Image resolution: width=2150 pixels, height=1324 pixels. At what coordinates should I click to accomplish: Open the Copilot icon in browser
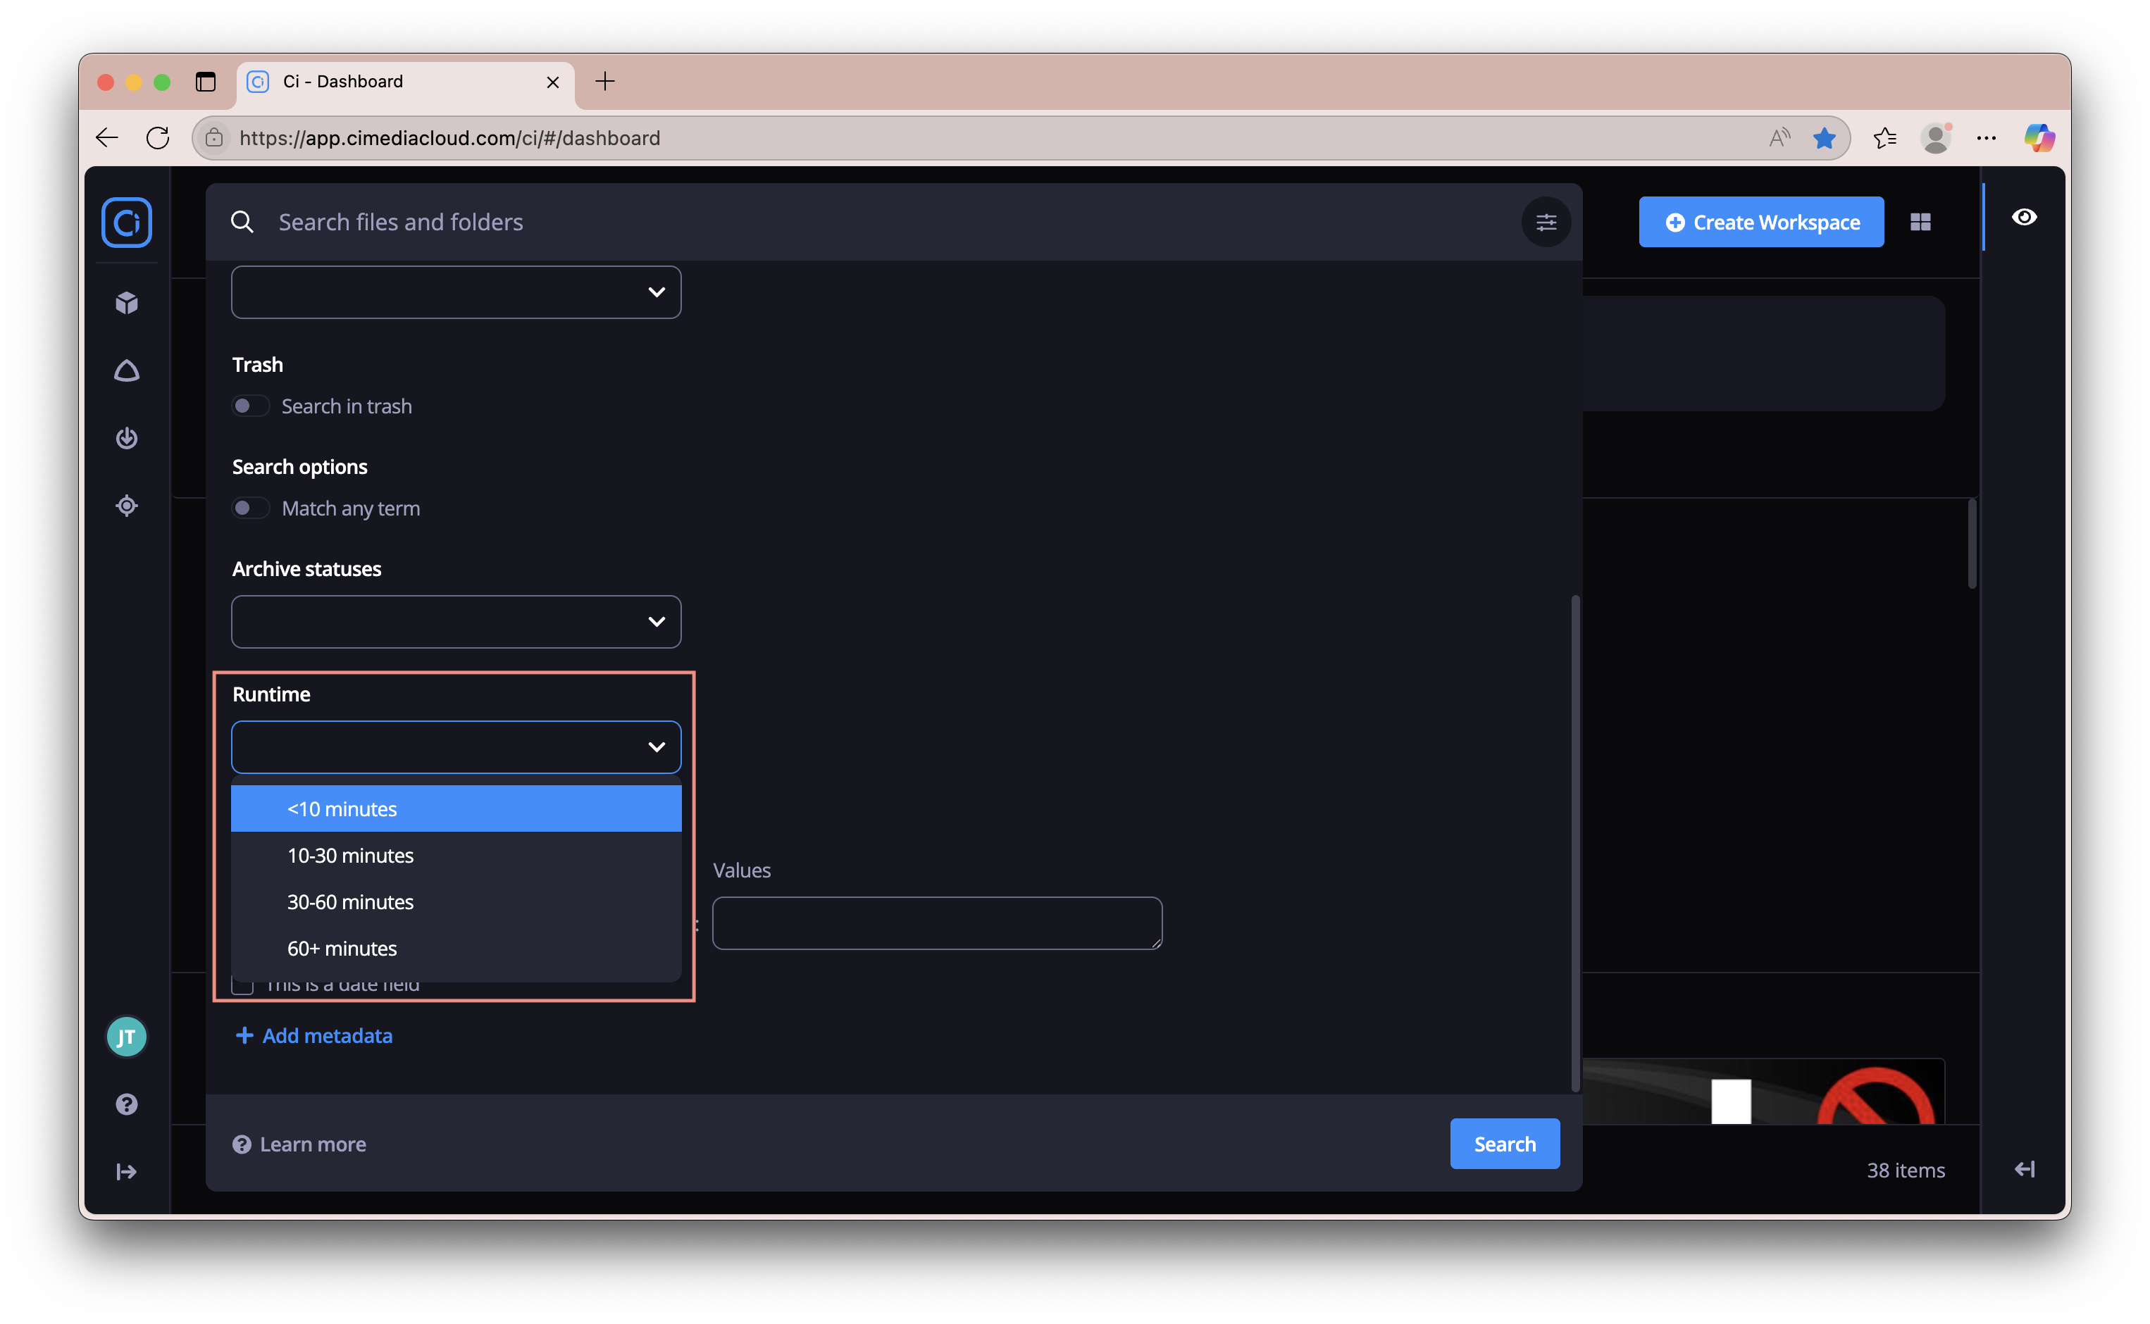click(x=2039, y=137)
